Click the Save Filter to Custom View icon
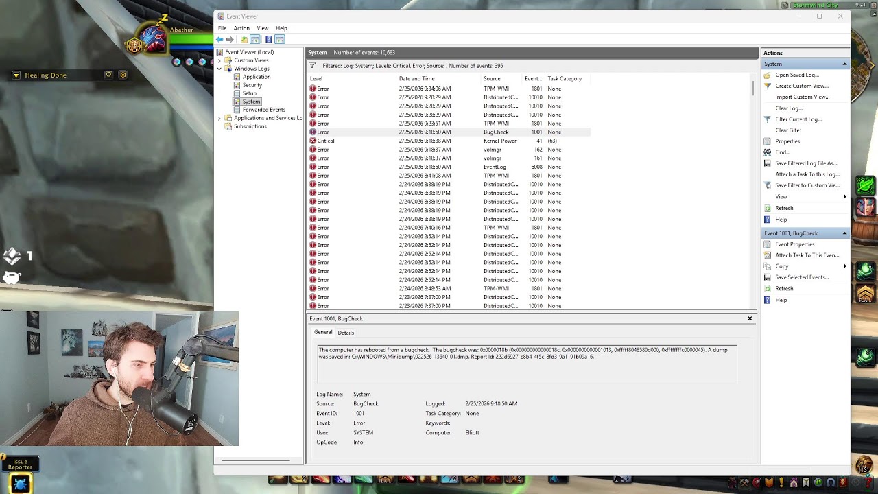This screenshot has width=878, height=494. [x=768, y=185]
